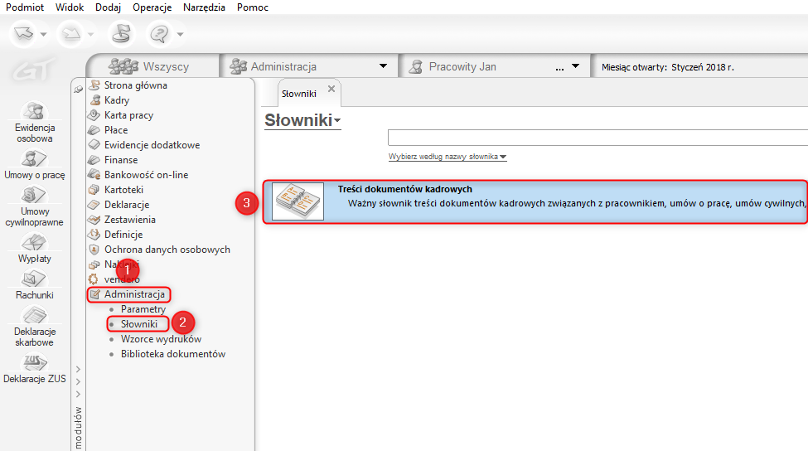Open the Pracowity Jan employee dropdown arrow
The height and width of the screenshot is (451, 808).
(576, 66)
